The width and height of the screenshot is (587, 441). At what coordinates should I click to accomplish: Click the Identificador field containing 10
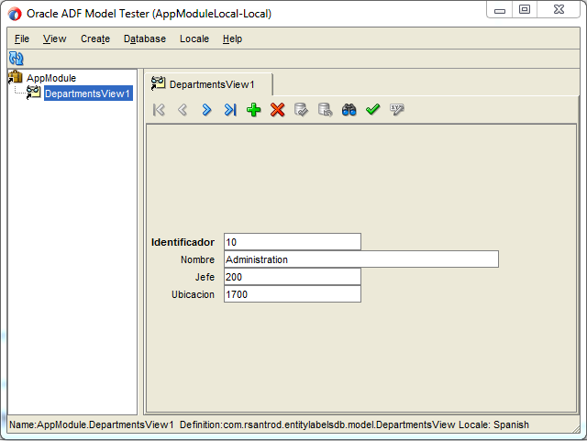[293, 242]
